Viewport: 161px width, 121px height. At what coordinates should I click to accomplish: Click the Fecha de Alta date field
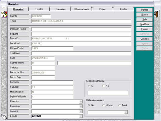tap(43, 73)
